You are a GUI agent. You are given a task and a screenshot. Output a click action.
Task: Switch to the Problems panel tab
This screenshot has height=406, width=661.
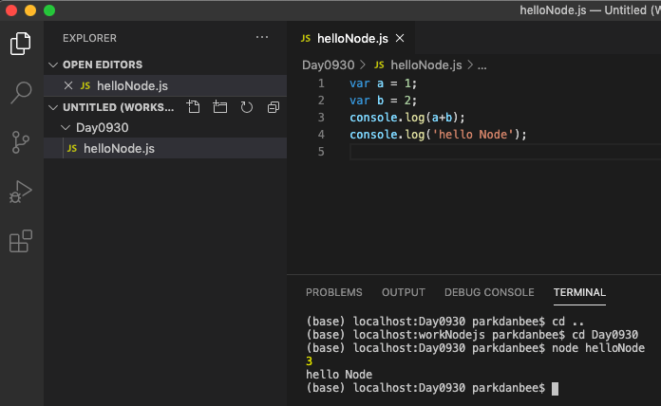(334, 292)
